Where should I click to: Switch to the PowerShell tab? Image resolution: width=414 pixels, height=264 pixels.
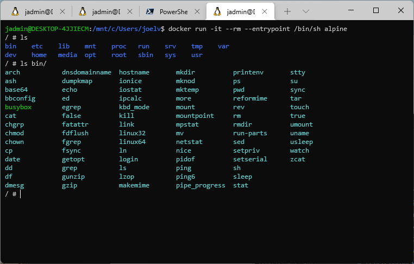click(173, 11)
